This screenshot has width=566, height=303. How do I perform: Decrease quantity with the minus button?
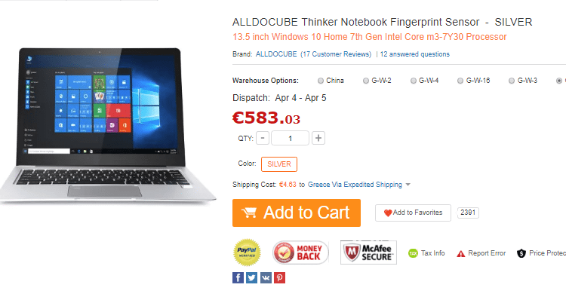click(x=263, y=138)
